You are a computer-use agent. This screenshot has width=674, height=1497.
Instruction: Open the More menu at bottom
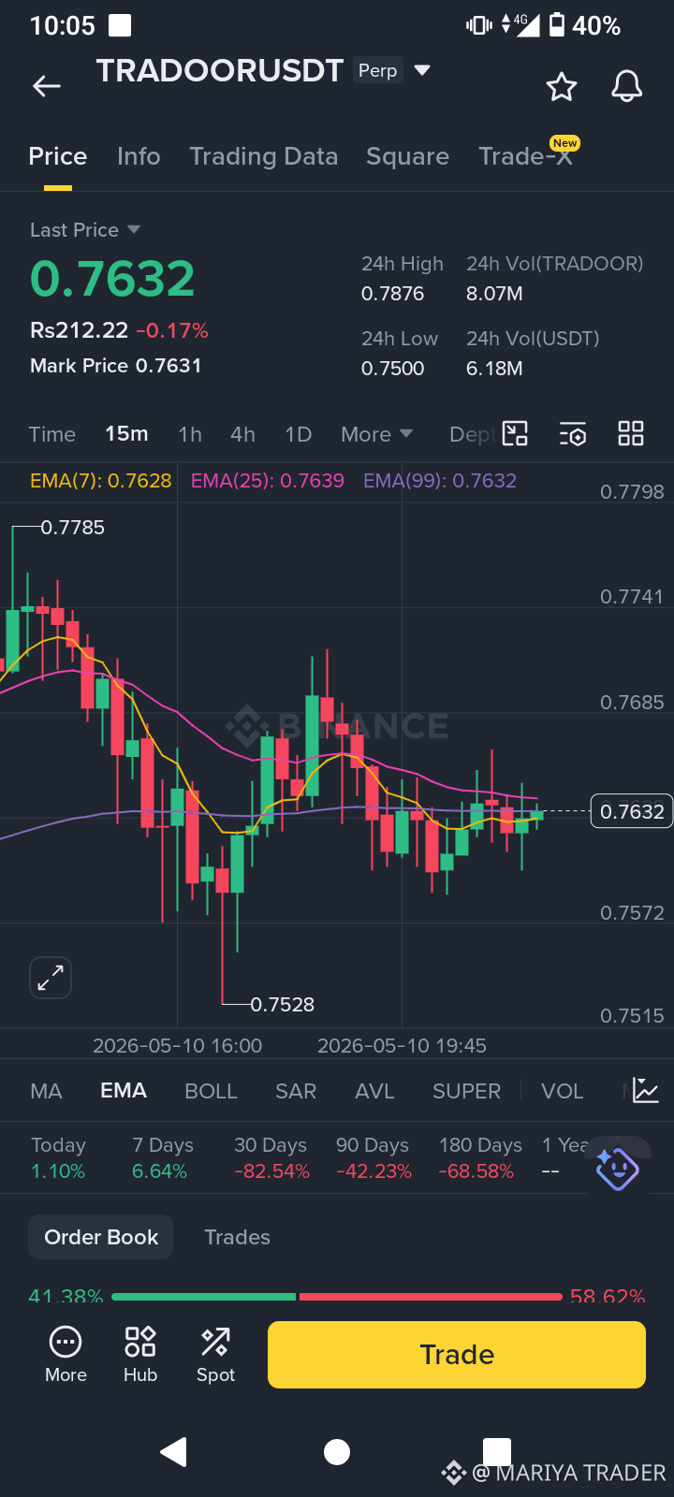(x=66, y=1355)
